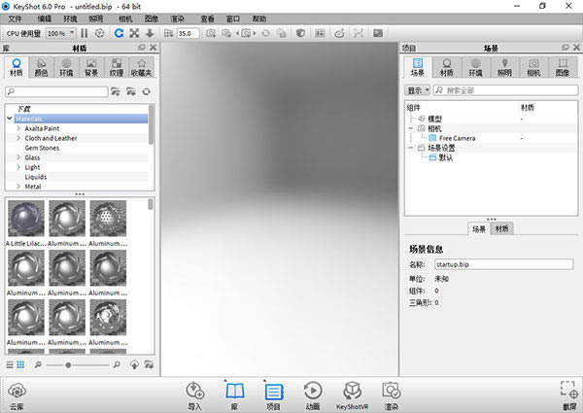Click the performance mode icon
Viewport: 583px width, 413px height.
click(99, 33)
